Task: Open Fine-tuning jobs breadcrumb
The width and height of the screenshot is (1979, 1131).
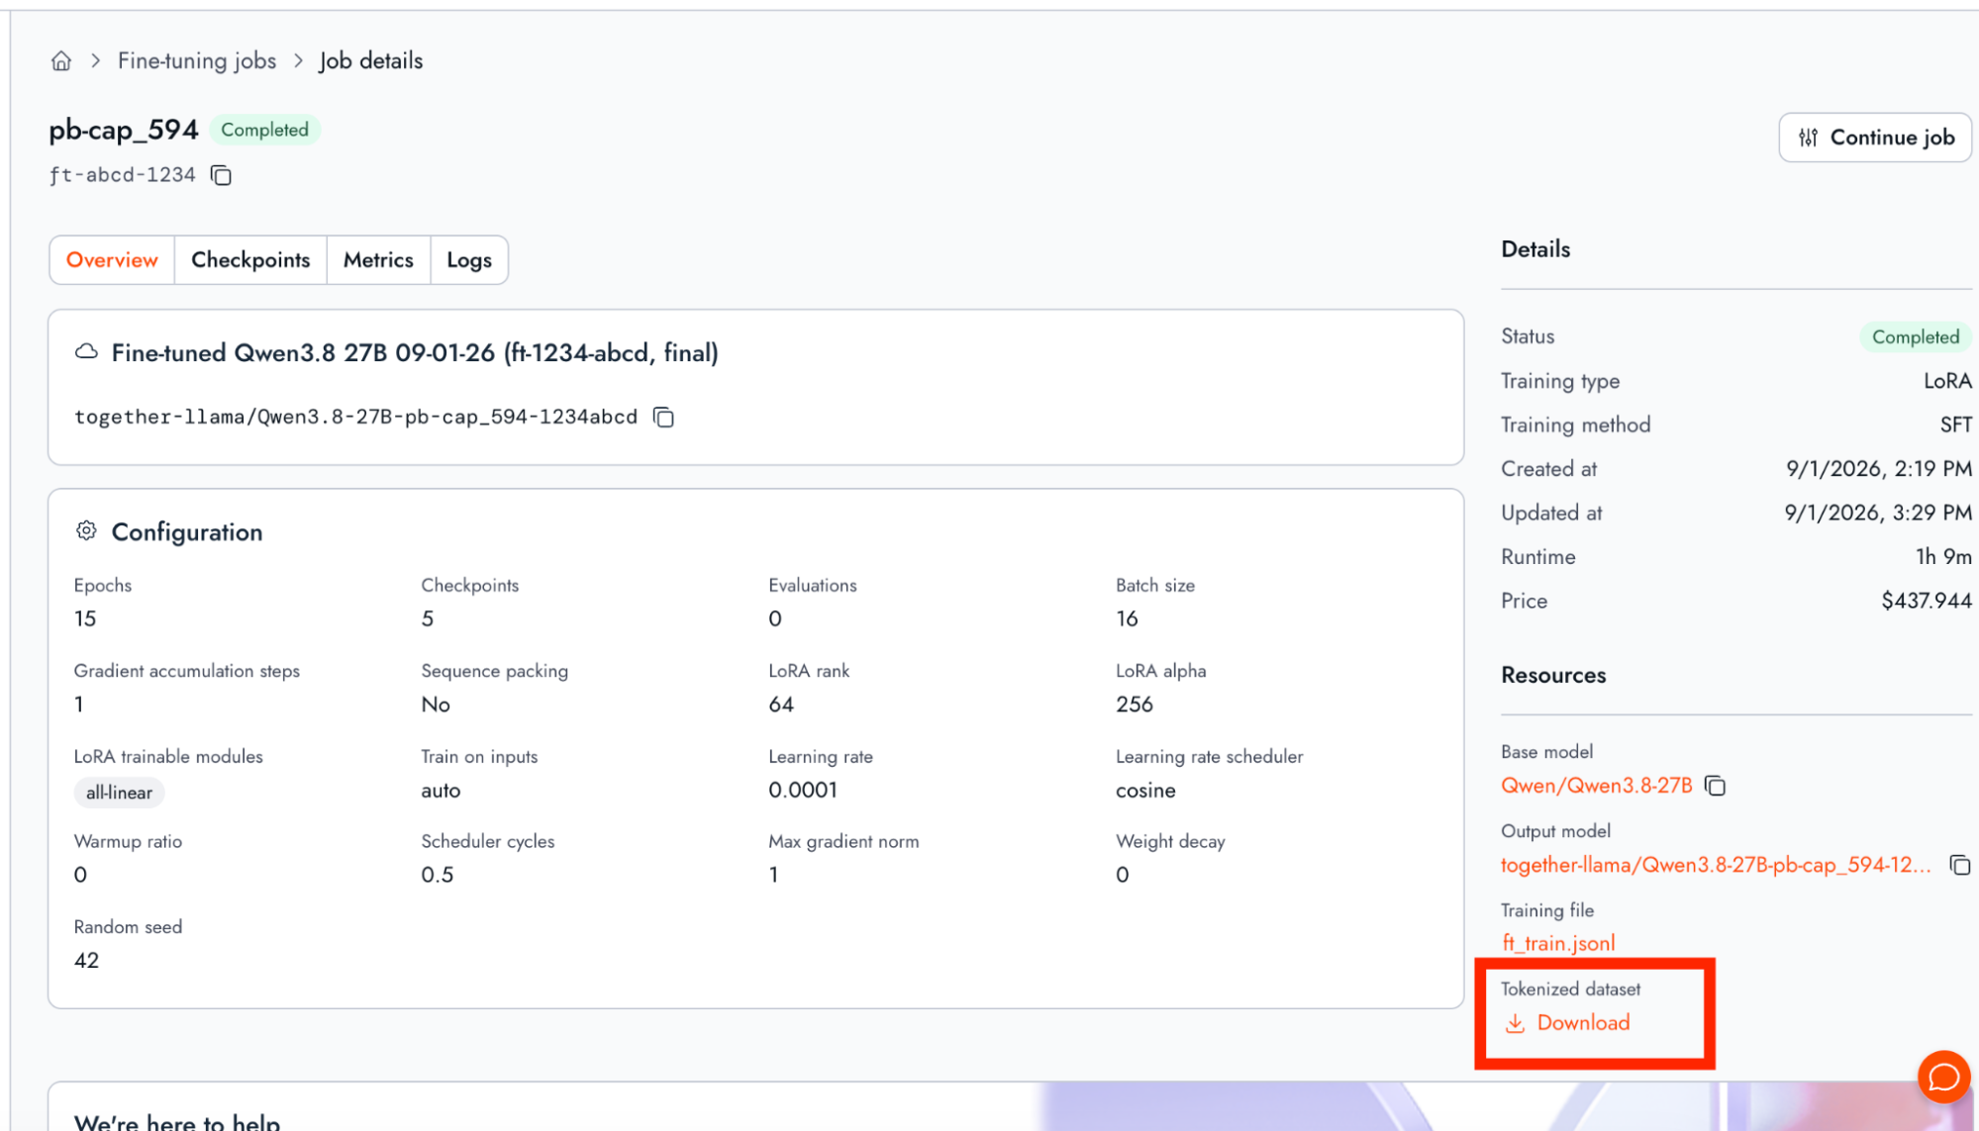Action: tap(197, 61)
